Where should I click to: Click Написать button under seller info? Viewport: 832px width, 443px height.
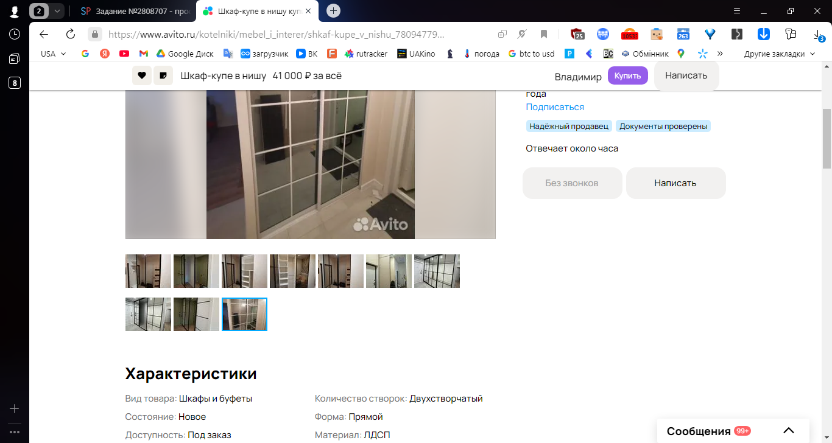pos(675,183)
